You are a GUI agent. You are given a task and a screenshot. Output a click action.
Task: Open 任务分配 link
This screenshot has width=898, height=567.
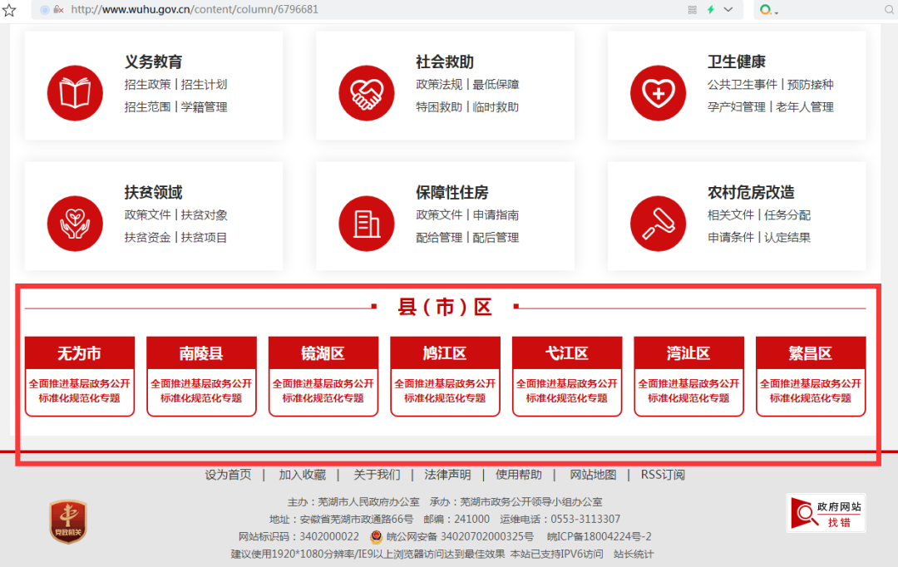point(787,215)
